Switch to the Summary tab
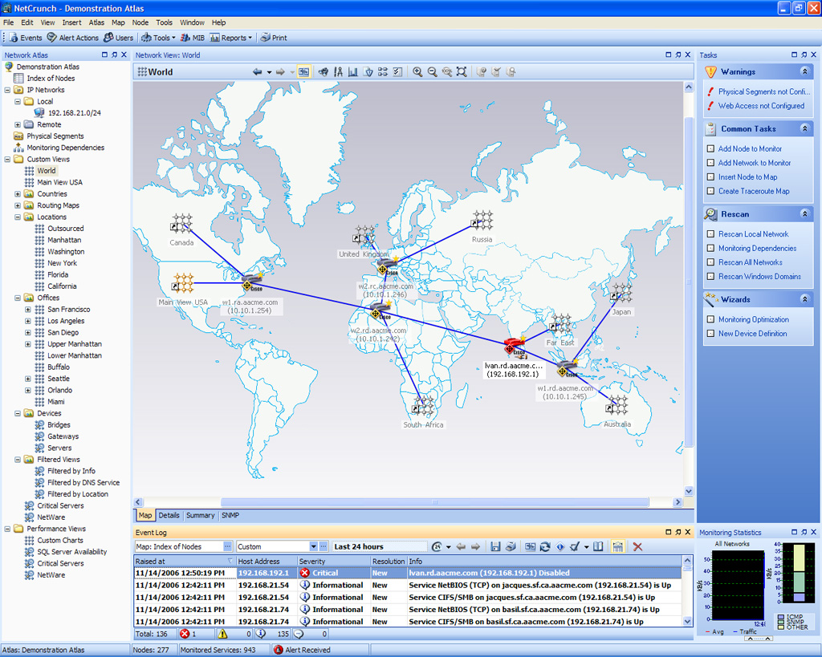 pyautogui.click(x=200, y=516)
